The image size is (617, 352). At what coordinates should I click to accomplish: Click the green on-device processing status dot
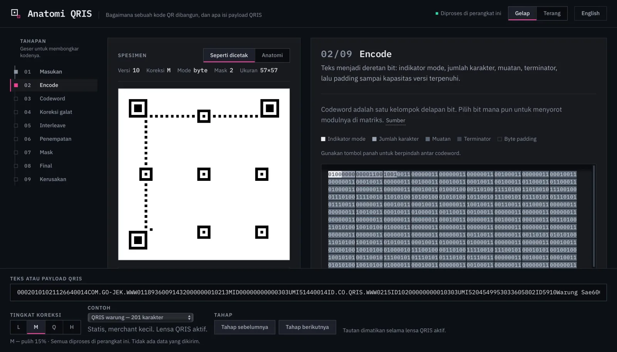[x=437, y=13]
